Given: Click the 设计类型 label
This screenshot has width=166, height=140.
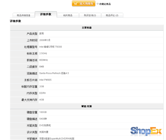Looking at the screenshot, I should coord(32,132).
